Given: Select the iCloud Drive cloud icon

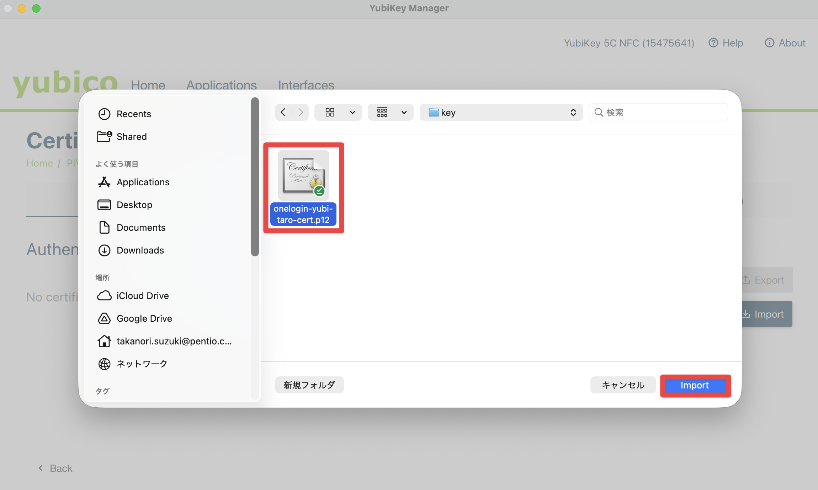Looking at the screenshot, I should pos(104,295).
